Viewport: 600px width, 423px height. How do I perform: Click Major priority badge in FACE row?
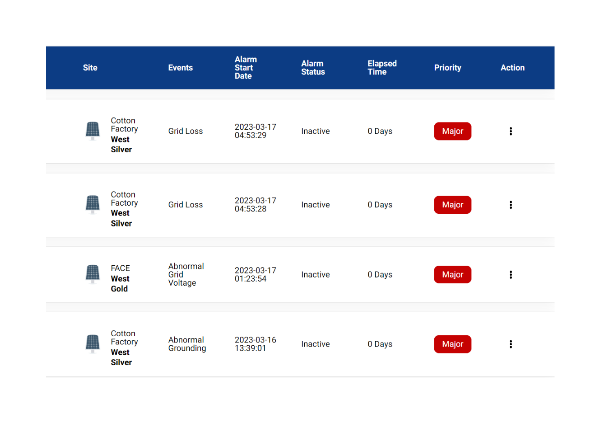(x=452, y=274)
